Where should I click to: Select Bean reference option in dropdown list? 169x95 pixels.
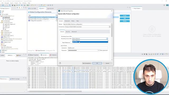pyautogui.click(x=90, y=40)
